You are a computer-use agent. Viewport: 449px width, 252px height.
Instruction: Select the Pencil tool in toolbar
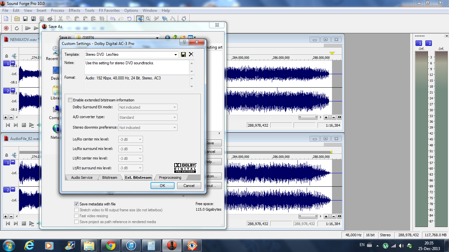(x=156, y=19)
